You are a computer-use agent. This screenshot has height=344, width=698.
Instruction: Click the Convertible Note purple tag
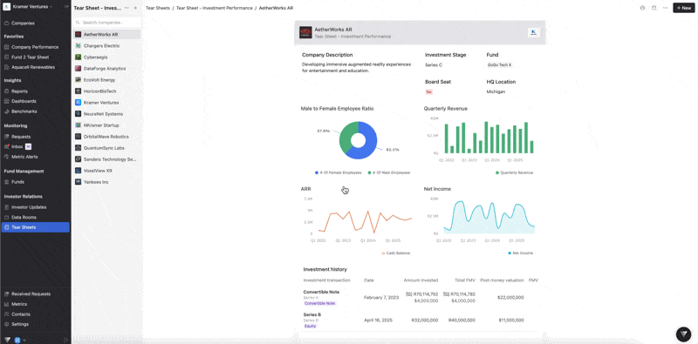point(319,303)
